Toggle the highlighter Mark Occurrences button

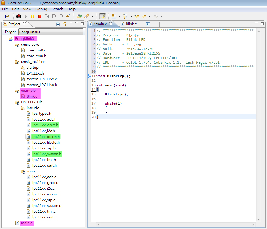(x=102, y=16)
